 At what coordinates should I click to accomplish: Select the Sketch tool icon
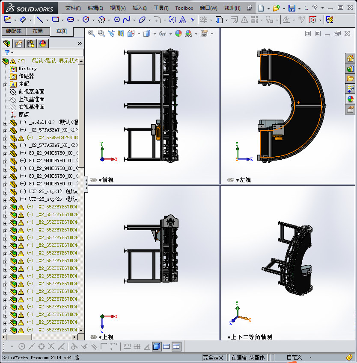pos(8,20)
